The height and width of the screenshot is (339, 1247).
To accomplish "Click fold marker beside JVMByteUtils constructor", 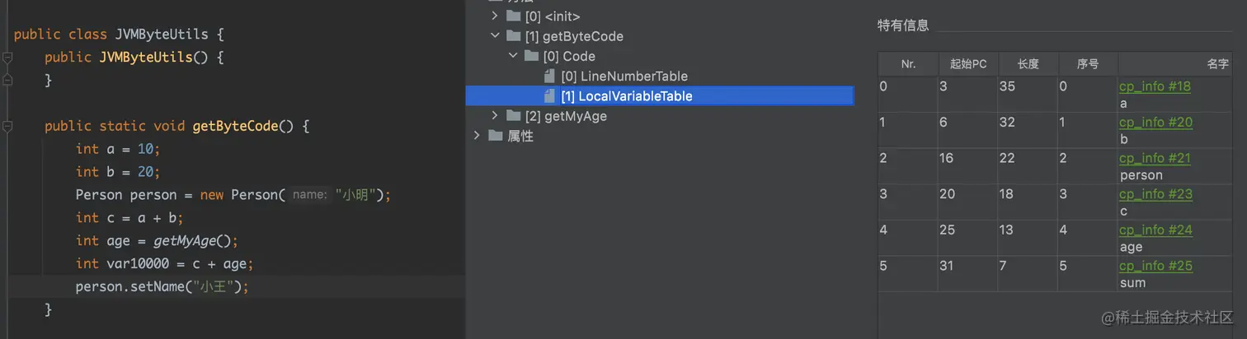I will click(x=7, y=58).
